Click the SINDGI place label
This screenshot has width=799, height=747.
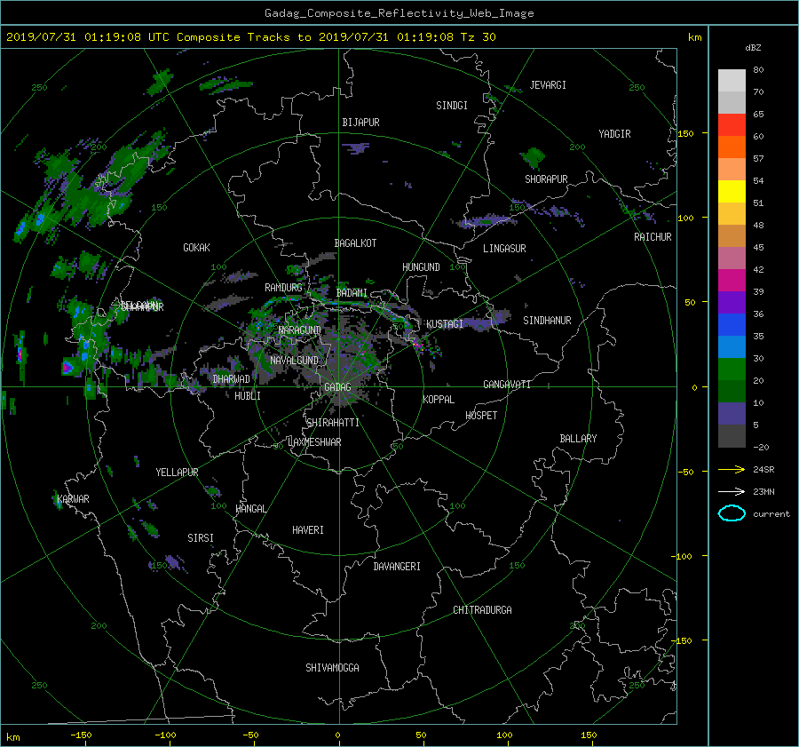tap(452, 106)
